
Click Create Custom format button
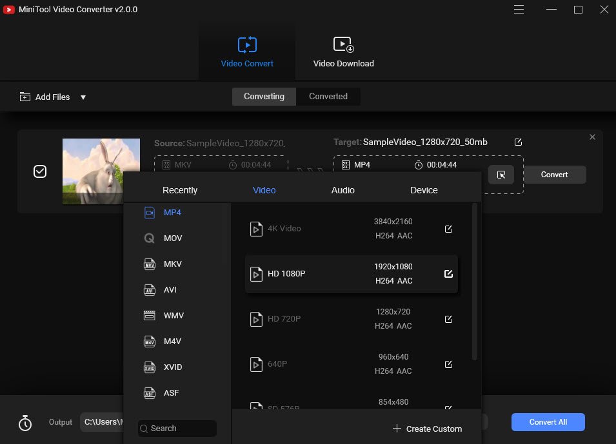(427, 429)
